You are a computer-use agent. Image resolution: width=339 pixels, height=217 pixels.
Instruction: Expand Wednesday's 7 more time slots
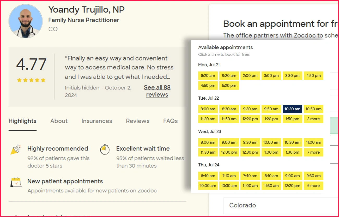(x=313, y=152)
